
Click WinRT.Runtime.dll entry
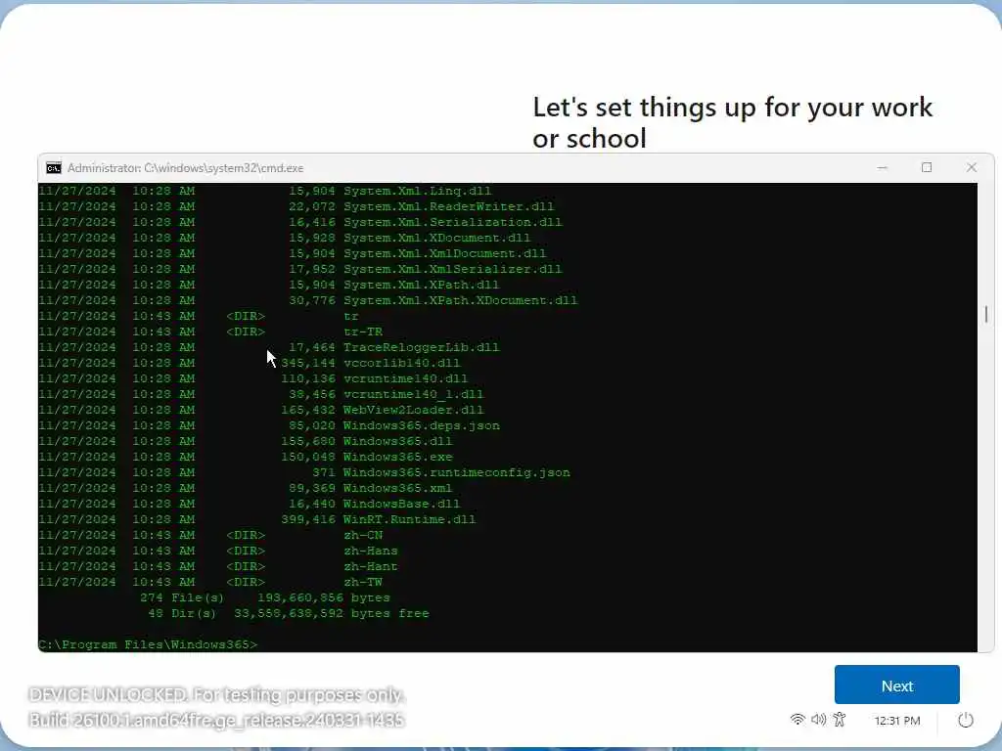[x=410, y=519]
